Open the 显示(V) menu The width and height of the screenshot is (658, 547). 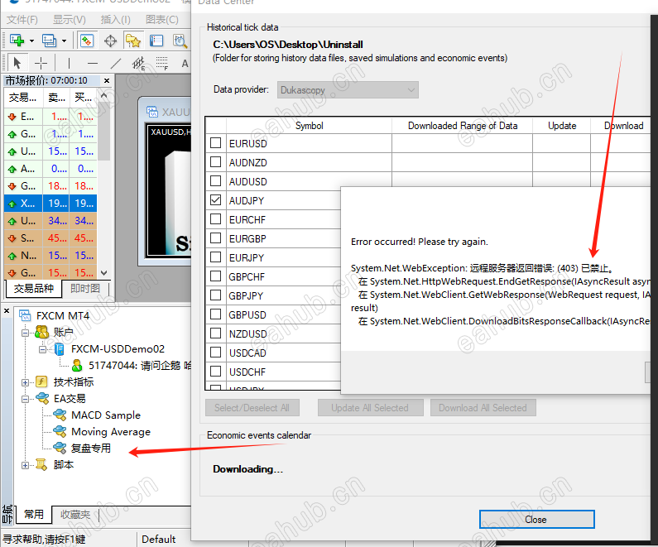point(70,19)
